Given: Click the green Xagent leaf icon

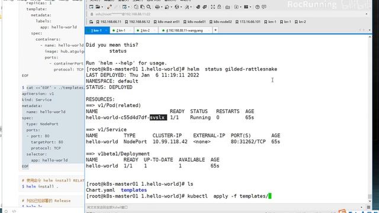Looking at the screenshot, I should click(205, 7).
